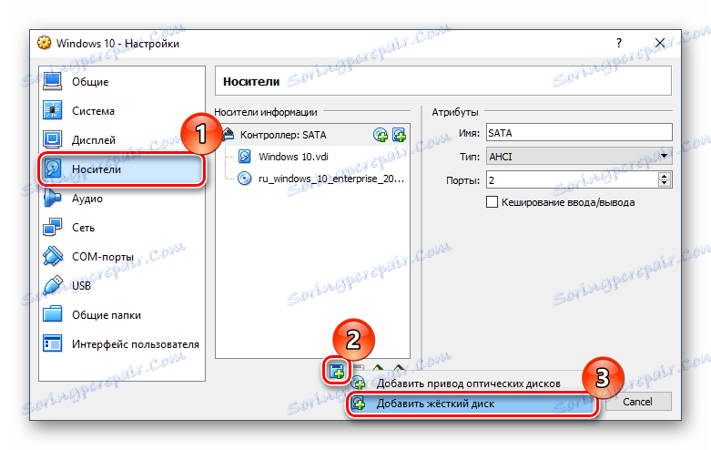Open the Тип AHCI dropdown

(x=579, y=157)
